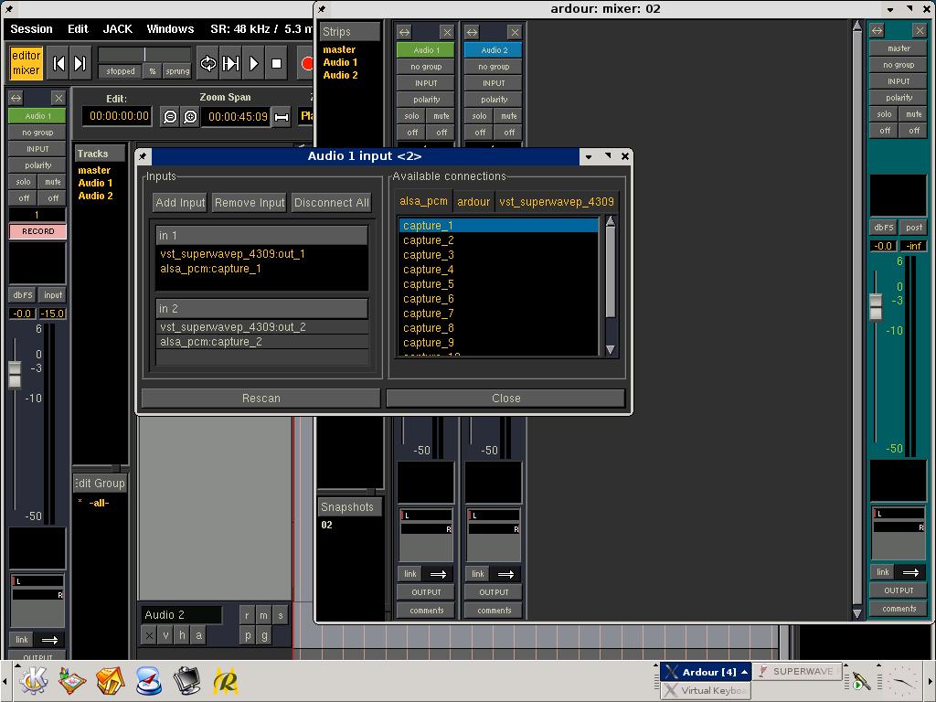936x702 pixels.
Task: Click pan arrow on mixer Audio 2 strip
Action: (505, 574)
